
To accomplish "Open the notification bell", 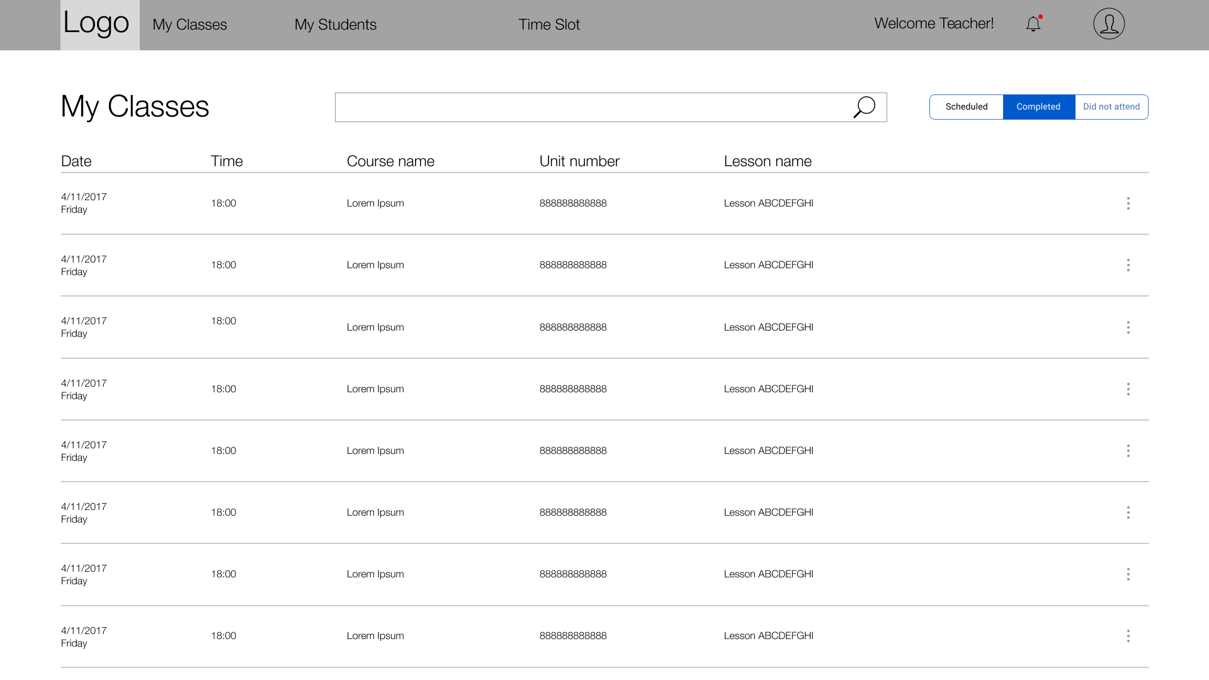I will 1033,25.
